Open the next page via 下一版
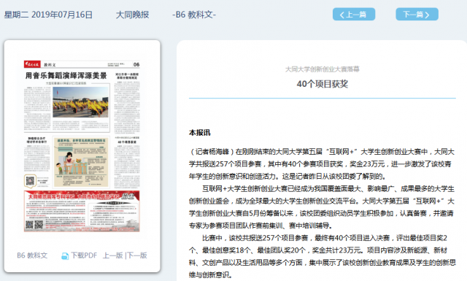 coord(136,255)
